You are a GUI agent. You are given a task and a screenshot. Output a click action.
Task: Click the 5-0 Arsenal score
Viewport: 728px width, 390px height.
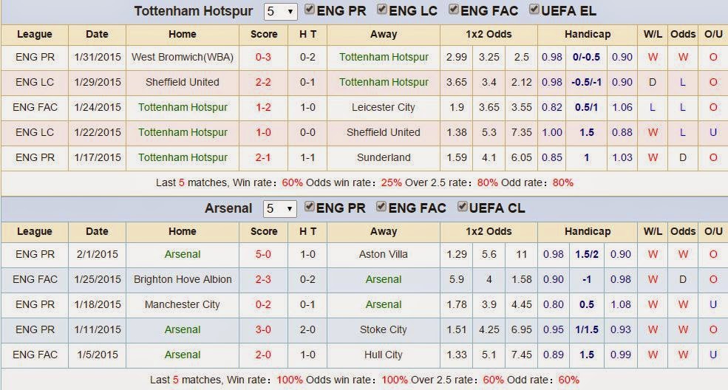tap(263, 254)
